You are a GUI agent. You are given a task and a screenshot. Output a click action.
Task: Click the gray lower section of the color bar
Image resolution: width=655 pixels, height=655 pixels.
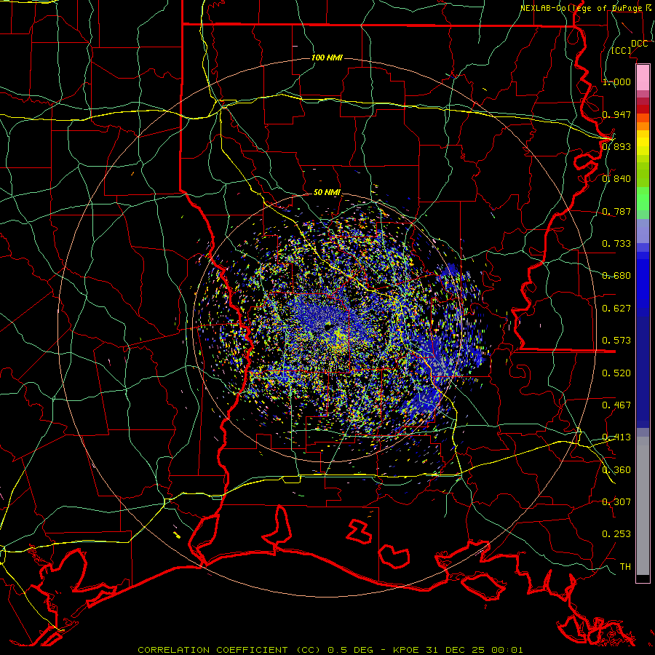pyautogui.click(x=643, y=506)
